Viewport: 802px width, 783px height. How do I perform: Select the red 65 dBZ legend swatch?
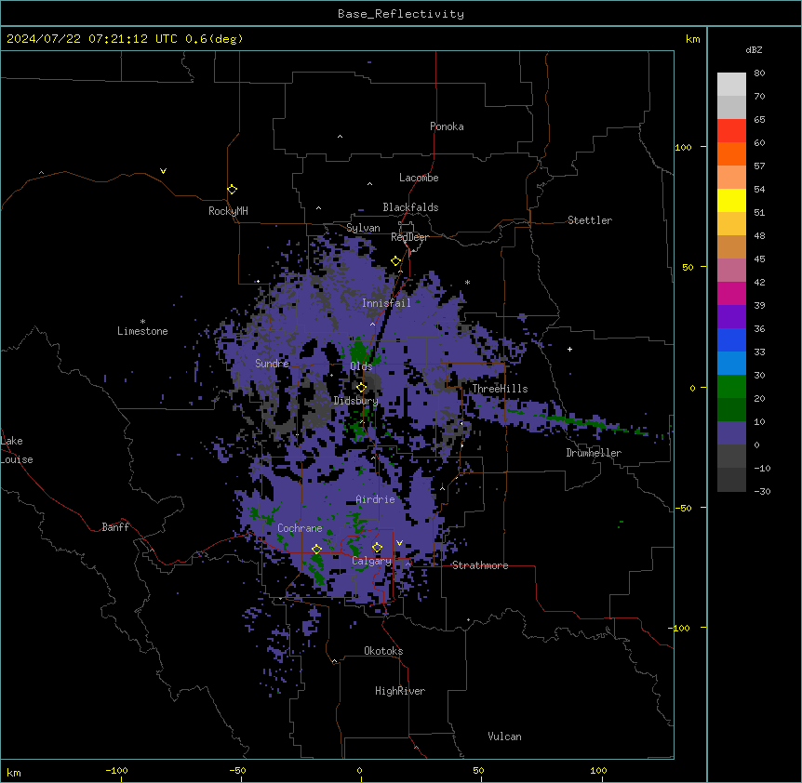tap(731, 130)
